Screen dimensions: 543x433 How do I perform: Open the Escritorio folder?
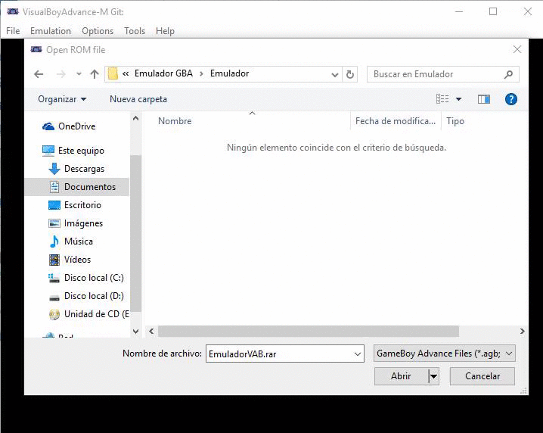click(82, 205)
